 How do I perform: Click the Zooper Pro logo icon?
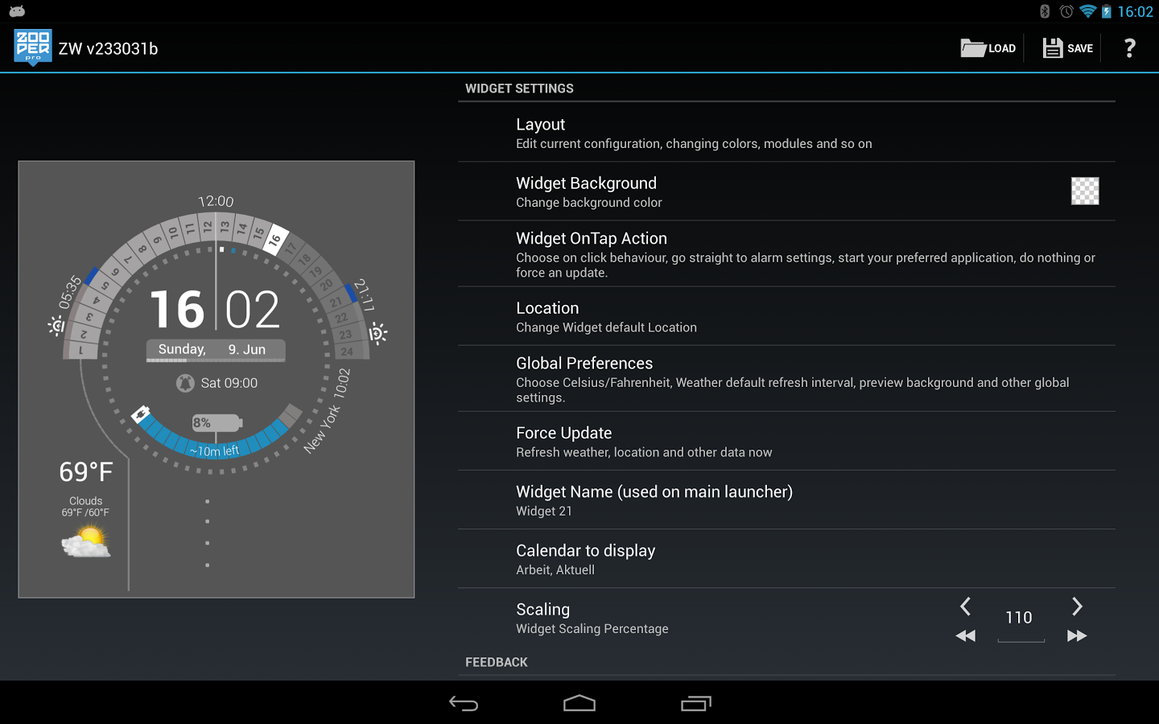[32, 47]
